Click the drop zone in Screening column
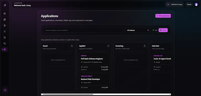Image resolution: width=201 pixels, height=96 pixels. 131,60
